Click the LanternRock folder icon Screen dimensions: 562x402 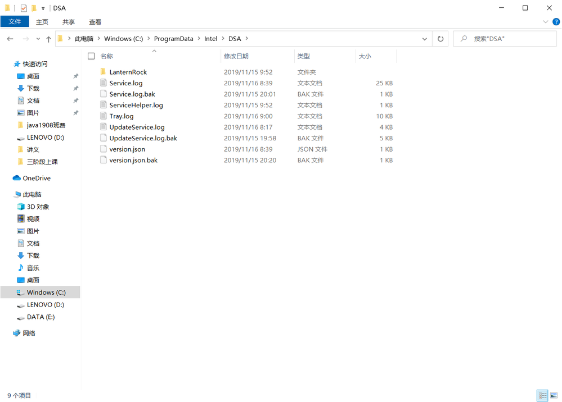pos(103,72)
